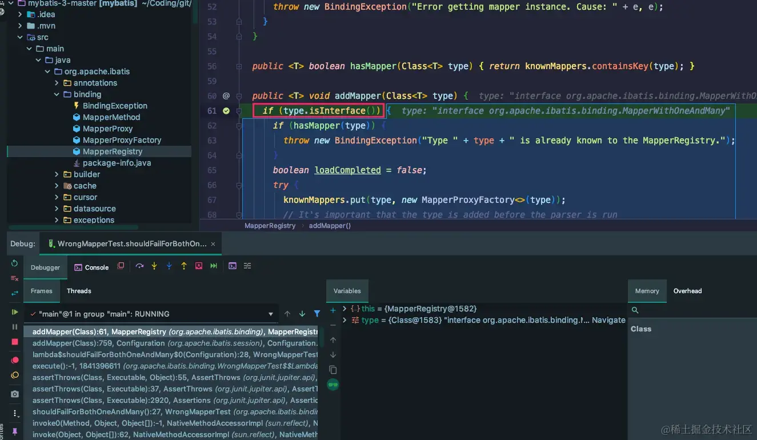Image resolution: width=757 pixels, height=440 pixels.
Task: Move the watch down in the Variables toolbar
Action: click(x=333, y=355)
